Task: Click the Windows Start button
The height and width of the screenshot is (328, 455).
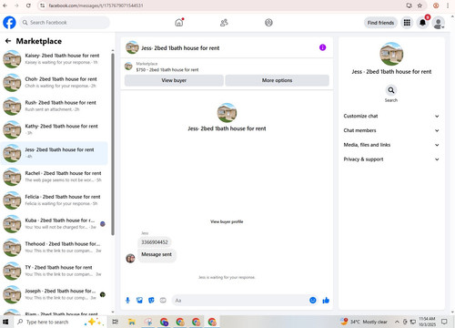Action: click(x=5, y=322)
